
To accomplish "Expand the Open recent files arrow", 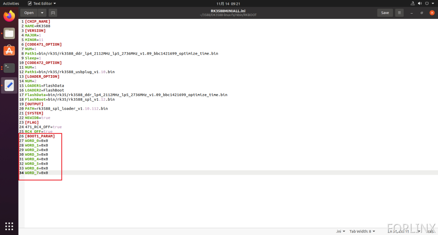I will pyautogui.click(x=42, y=13).
